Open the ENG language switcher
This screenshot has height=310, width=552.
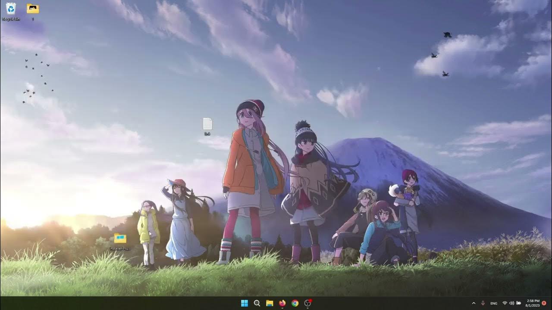click(494, 303)
